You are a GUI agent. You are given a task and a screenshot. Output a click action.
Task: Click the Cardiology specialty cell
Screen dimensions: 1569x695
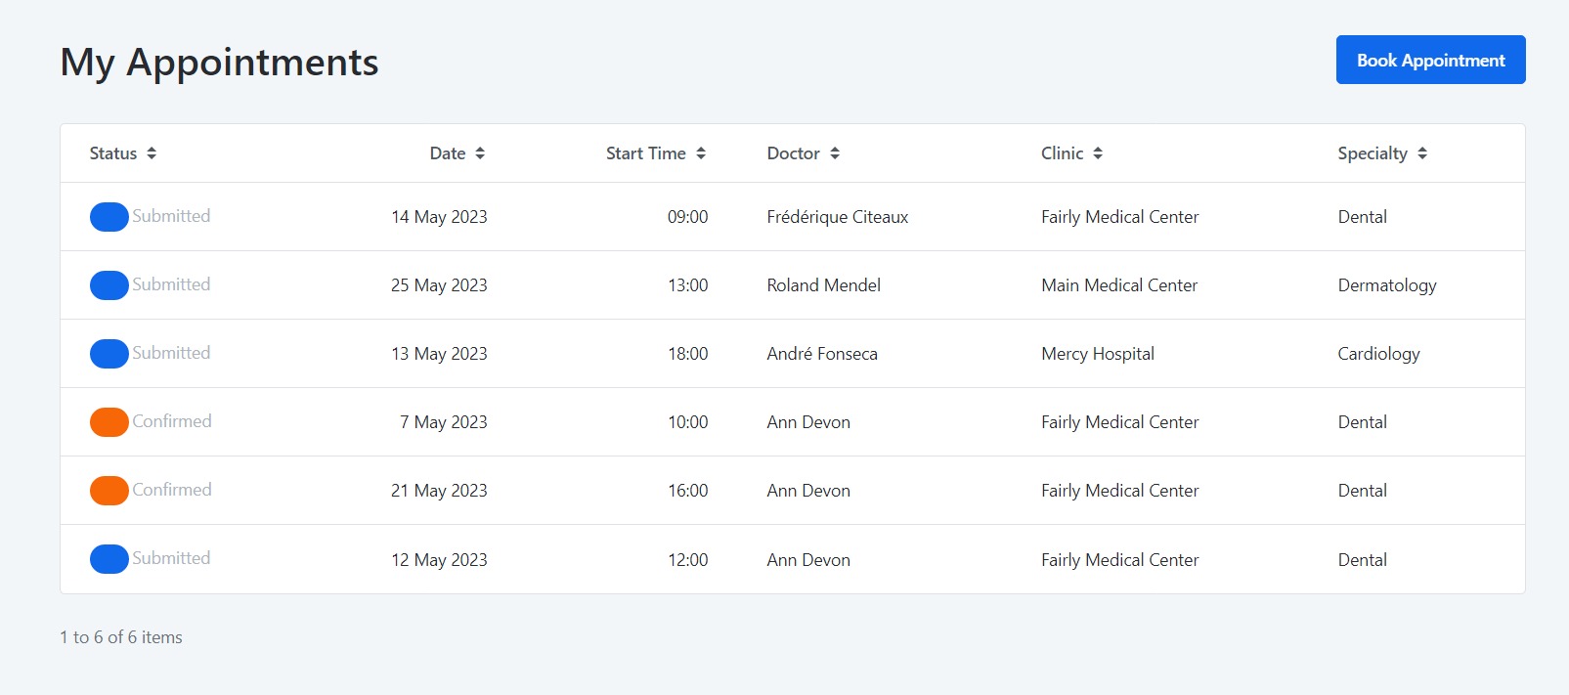(x=1378, y=354)
